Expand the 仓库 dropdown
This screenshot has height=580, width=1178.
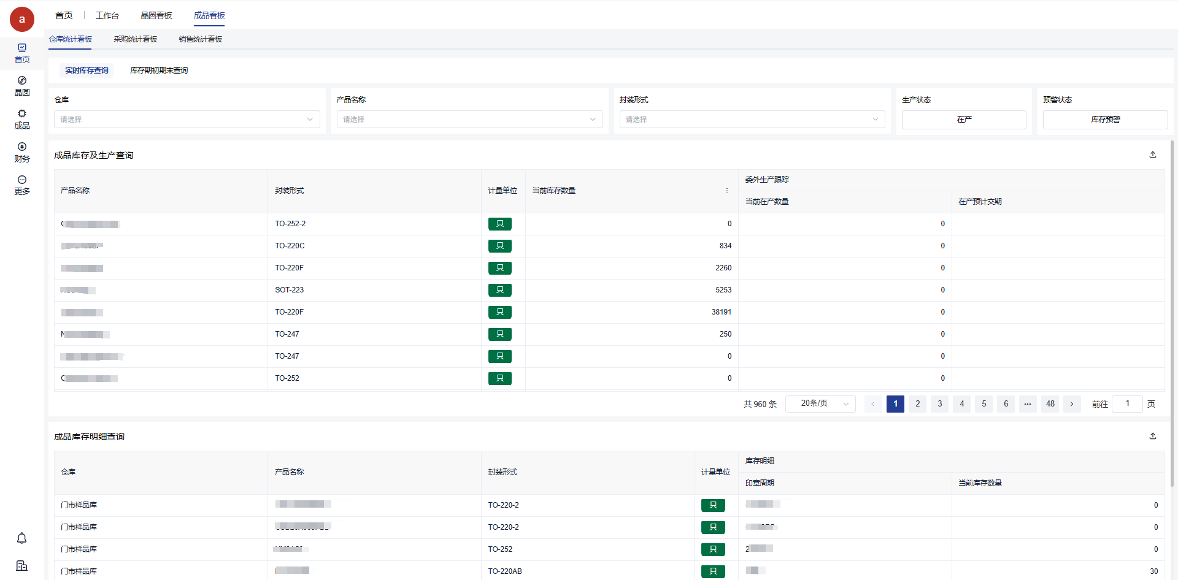(187, 120)
